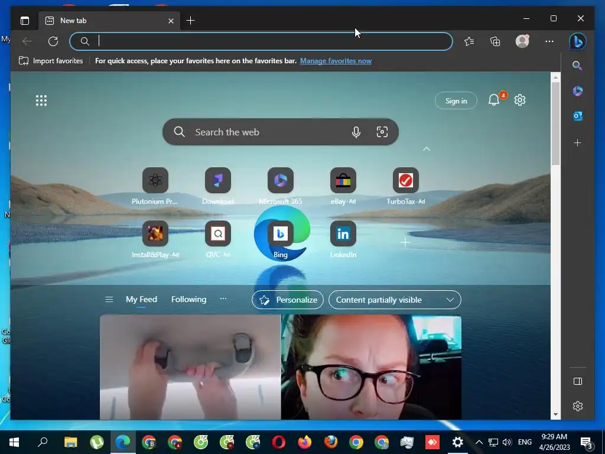
Task: Open the ENG language switcher
Action: coord(525,442)
